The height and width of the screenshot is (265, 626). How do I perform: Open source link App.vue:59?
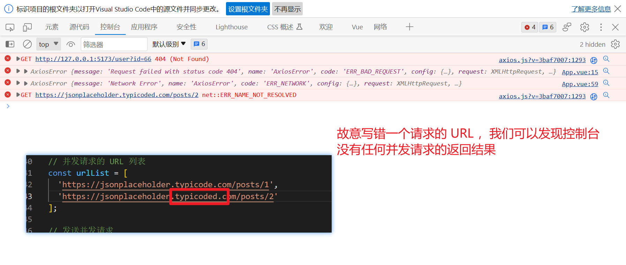tap(580, 84)
